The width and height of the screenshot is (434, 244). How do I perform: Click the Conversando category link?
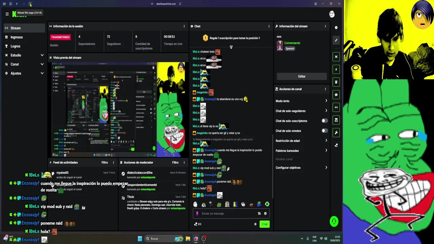click(292, 43)
